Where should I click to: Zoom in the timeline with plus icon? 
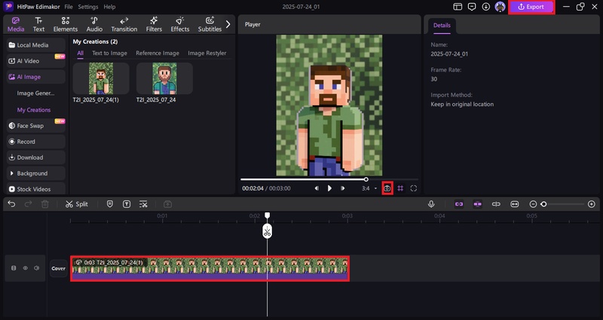point(592,204)
